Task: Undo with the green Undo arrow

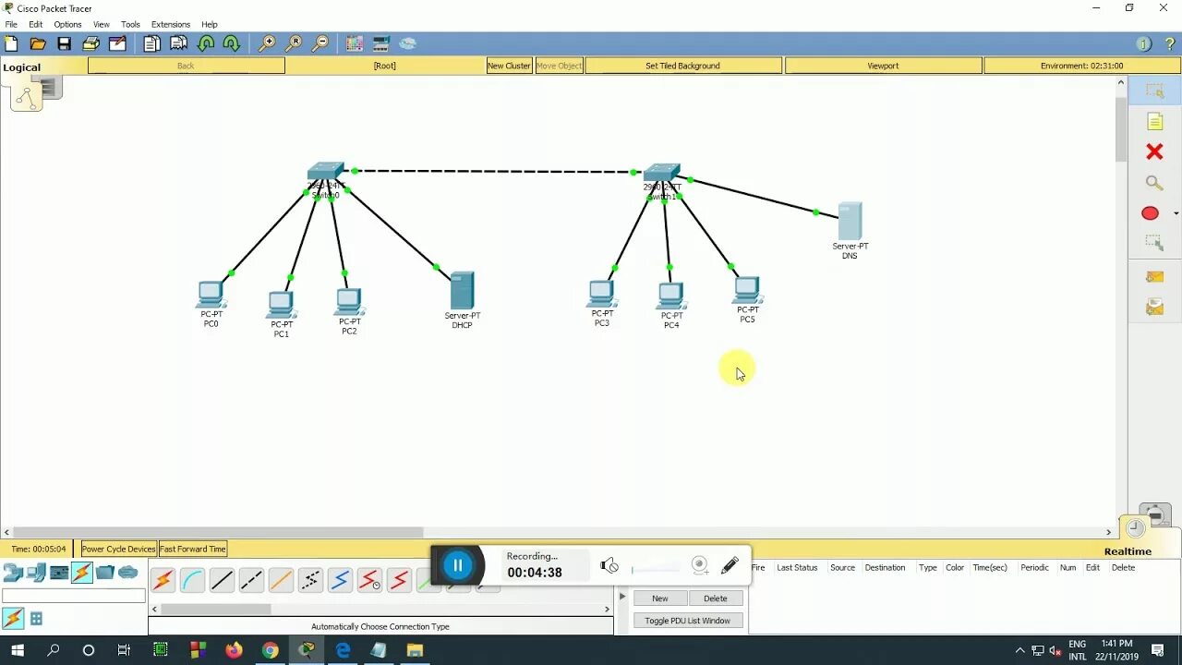Action: pos(206,43)
